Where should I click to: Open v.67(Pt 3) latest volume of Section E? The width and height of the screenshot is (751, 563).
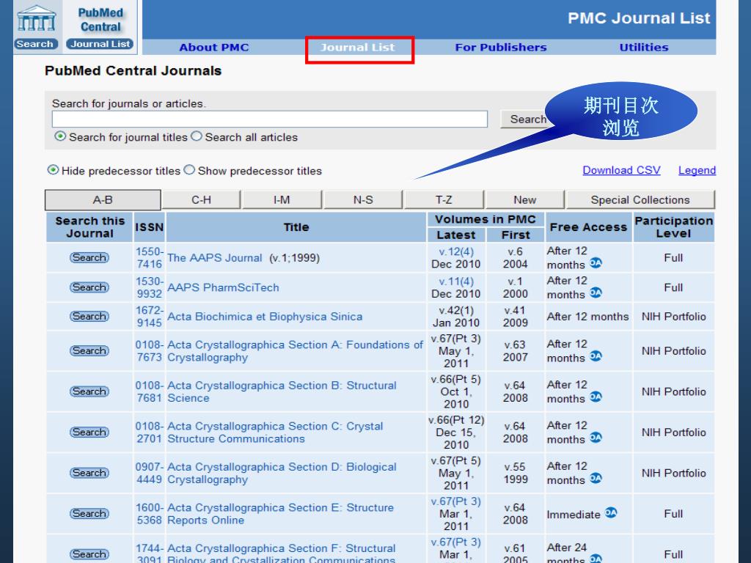point(456,501)
